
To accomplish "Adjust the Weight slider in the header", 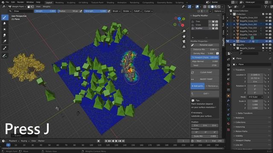I will [x=45, y=11].
